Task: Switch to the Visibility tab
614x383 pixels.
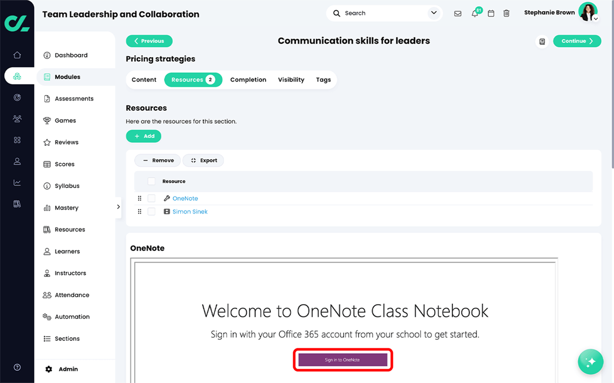Action: point(291,80)
